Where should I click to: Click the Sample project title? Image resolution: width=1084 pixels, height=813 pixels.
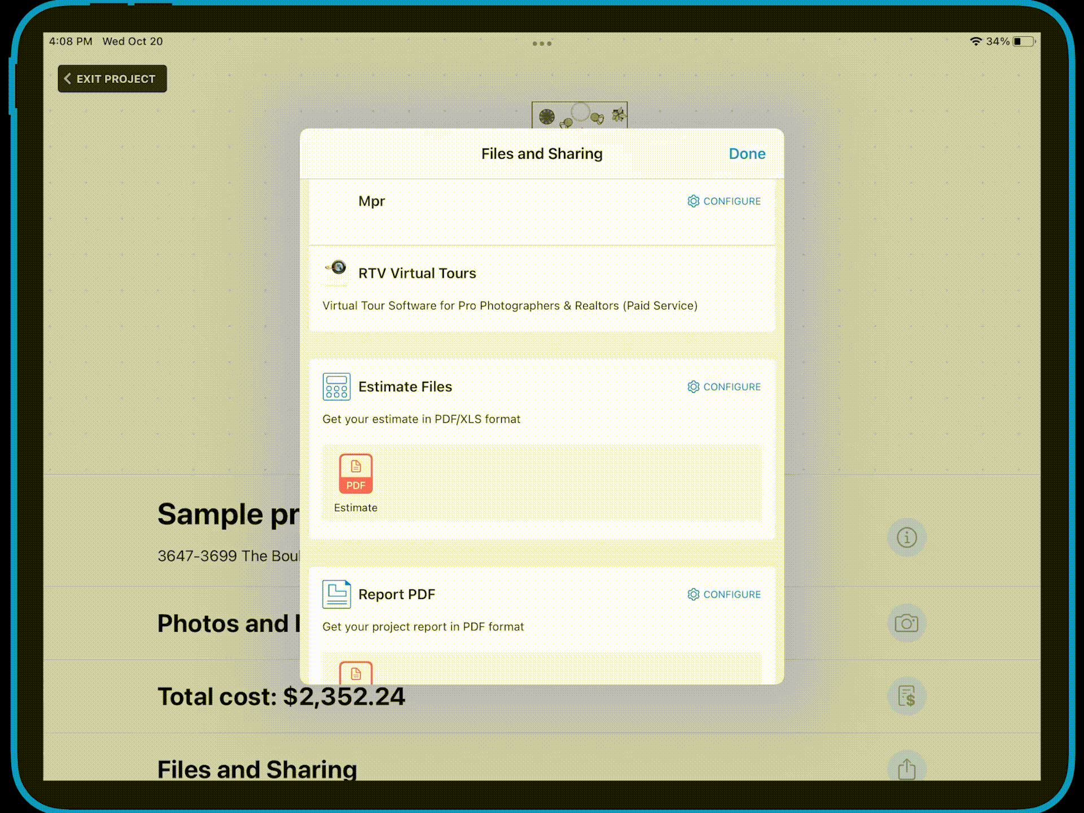(228, 514)
